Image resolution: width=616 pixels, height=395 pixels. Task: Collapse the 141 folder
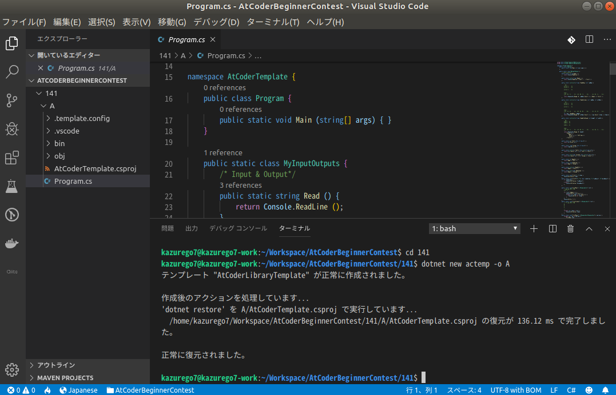[88, 94]
